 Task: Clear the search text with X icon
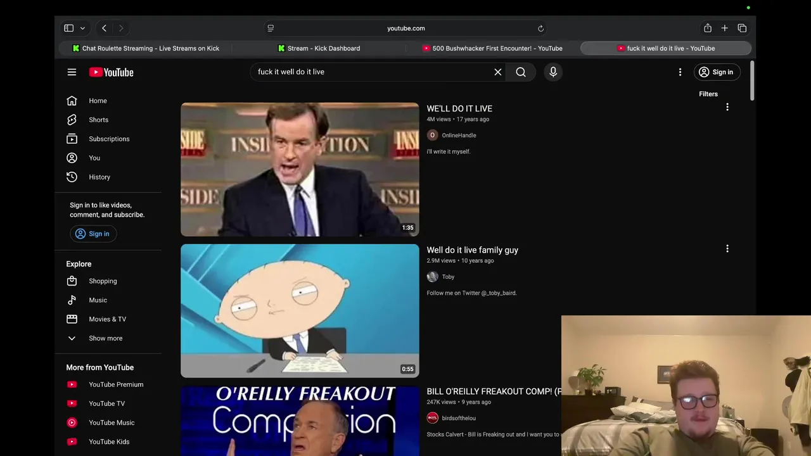[x=498, y=72]
